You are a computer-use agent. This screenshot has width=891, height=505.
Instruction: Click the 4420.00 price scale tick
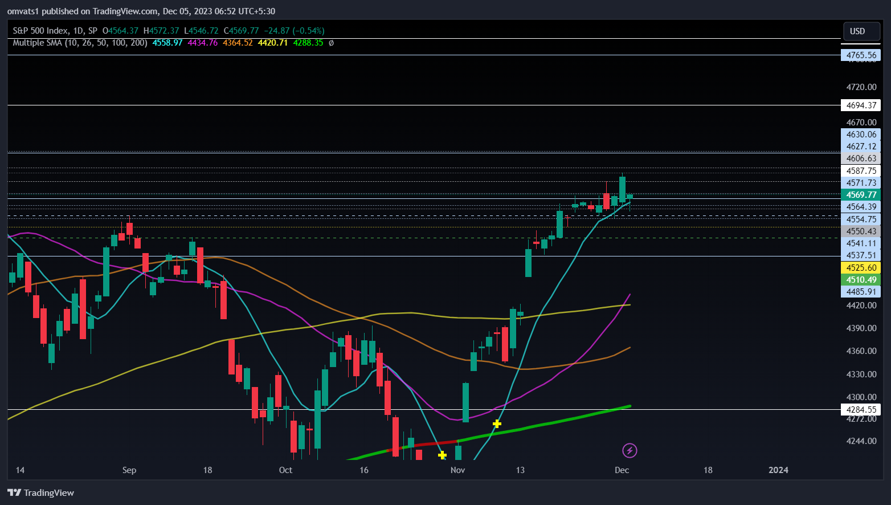(861, 306)
